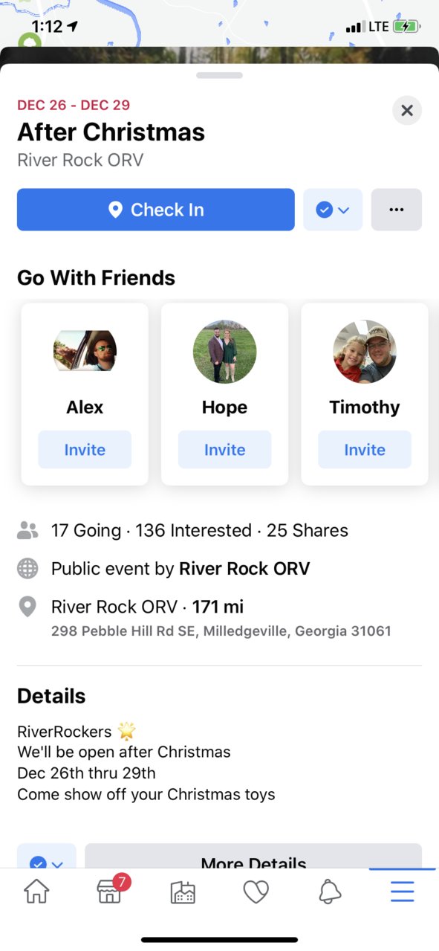Image resolution: width=439 pixels, height=951 pixels.
Task: Invite Alex to the event
Action: pos(85,450)
